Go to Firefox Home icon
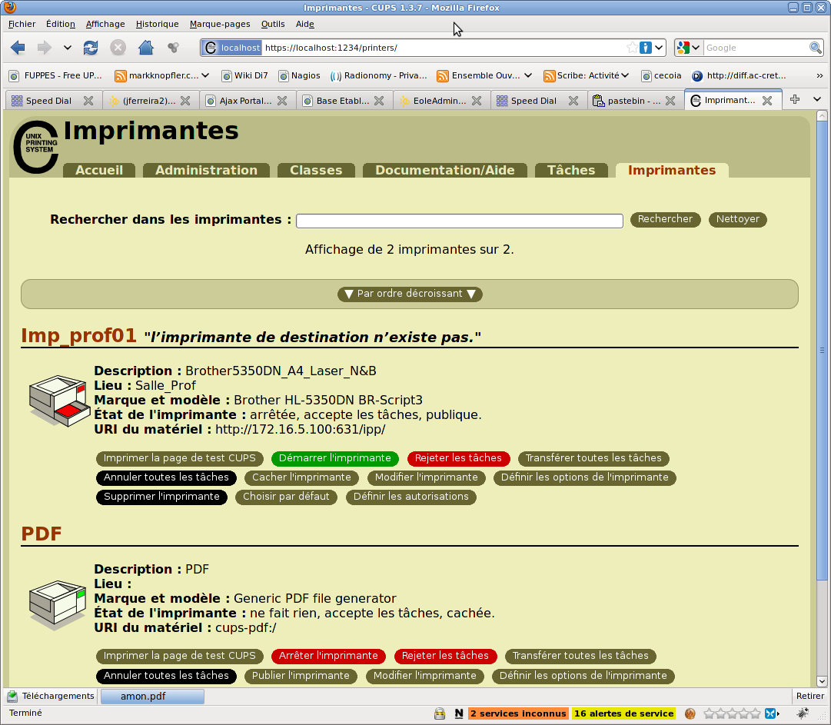 [x=145, y=48]
